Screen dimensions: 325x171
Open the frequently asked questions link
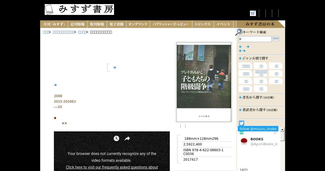112,167
